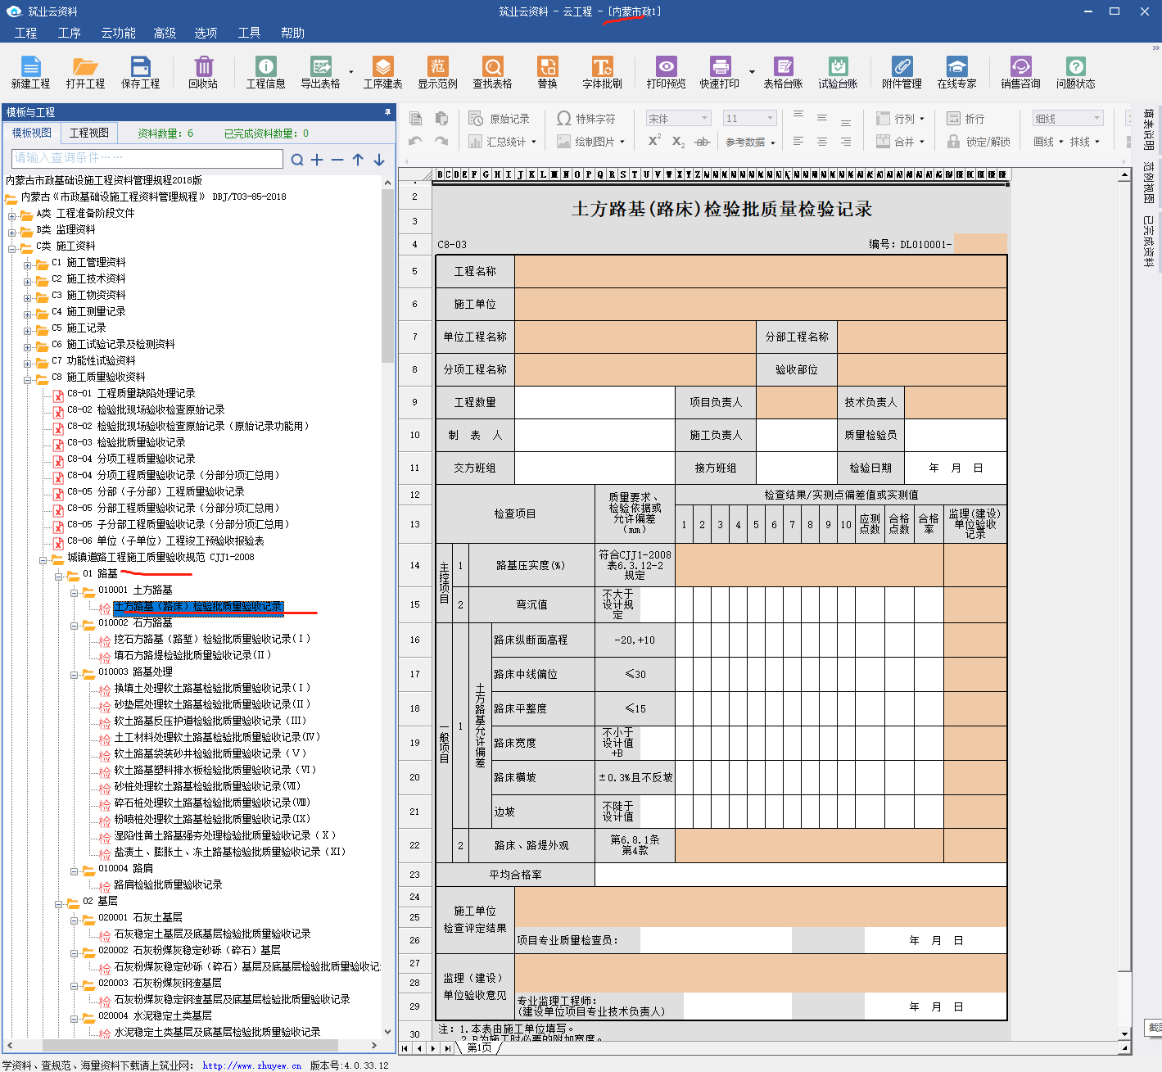This screenshot has height=1072, width=1162.
Task: Click the 快速打印 quick print icon
Action: pos(720,72)
